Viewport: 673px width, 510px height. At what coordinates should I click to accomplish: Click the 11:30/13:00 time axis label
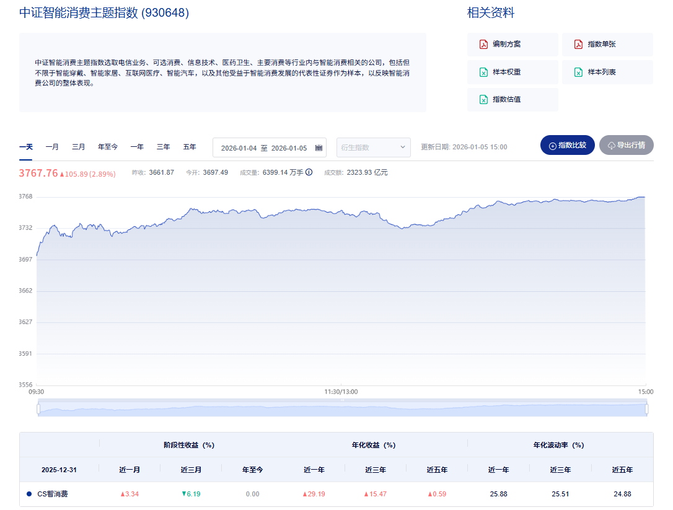pyautogui.click(x=341, y=392)
